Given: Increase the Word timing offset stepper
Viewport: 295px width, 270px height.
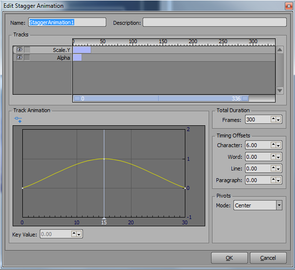Looking at the screenshot, I should tap(273, 155).
